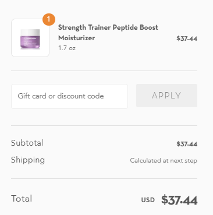Click the divider line below the product row
The height and width of the screenshot is (215, 213).
click(x=104, y=71)
